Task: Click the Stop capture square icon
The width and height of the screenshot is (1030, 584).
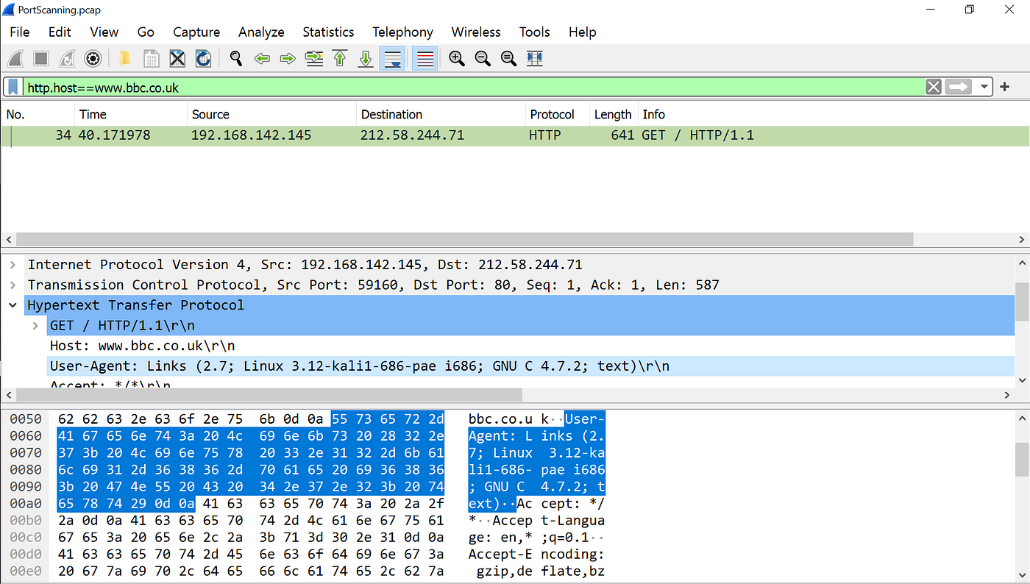Action: pos(41,59)
